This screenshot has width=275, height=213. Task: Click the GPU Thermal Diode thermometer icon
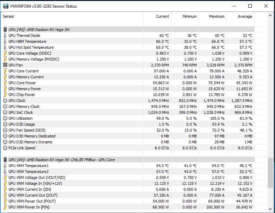(x=5, y=35)
